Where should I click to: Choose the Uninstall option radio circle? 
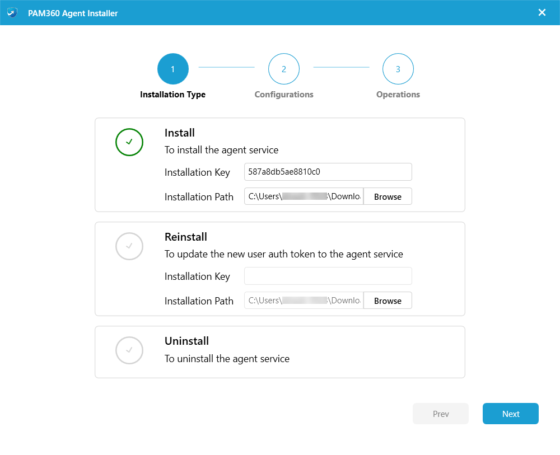(129, 350)
